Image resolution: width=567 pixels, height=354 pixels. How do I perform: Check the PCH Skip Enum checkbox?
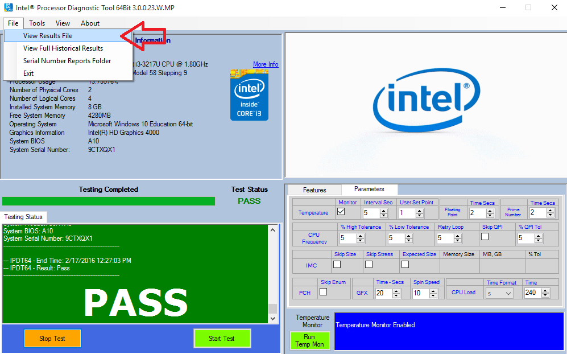(x=324, y=292)
